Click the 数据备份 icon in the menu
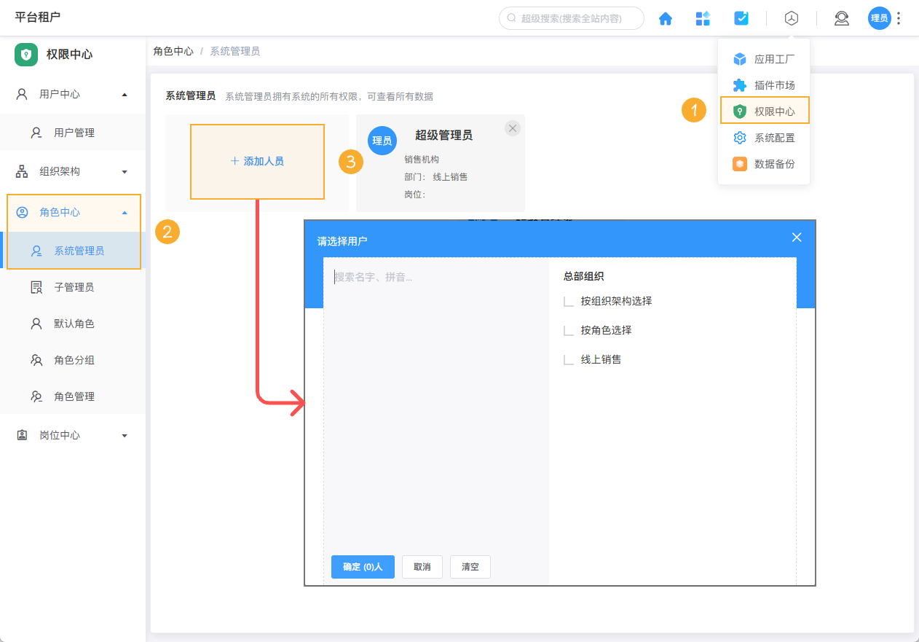 pyautogui.click(x=740, y=163)
